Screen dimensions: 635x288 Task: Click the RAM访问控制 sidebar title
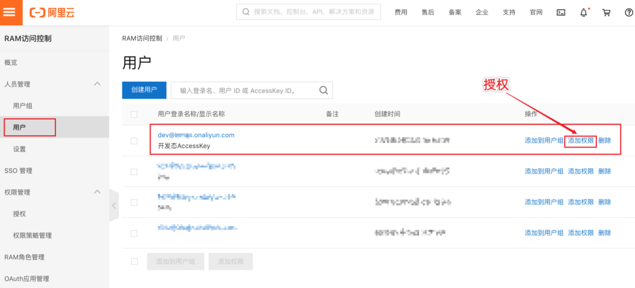point(28,38)
